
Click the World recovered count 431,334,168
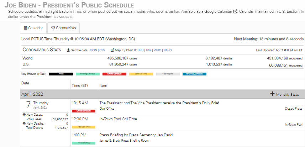(x=277, y=58)
